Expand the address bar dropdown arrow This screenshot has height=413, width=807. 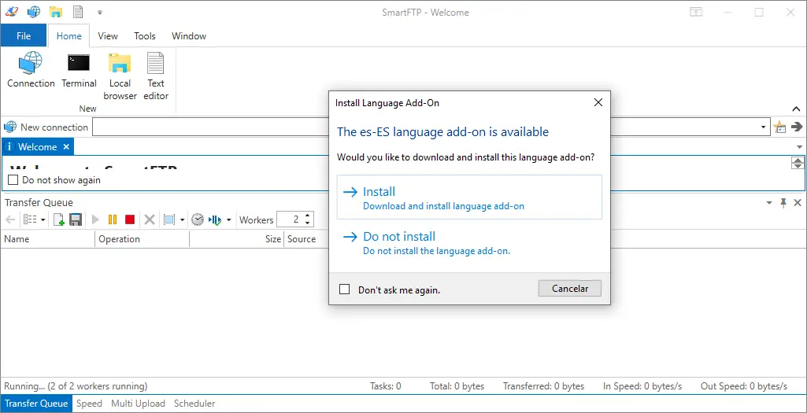(x=764, y=127)
